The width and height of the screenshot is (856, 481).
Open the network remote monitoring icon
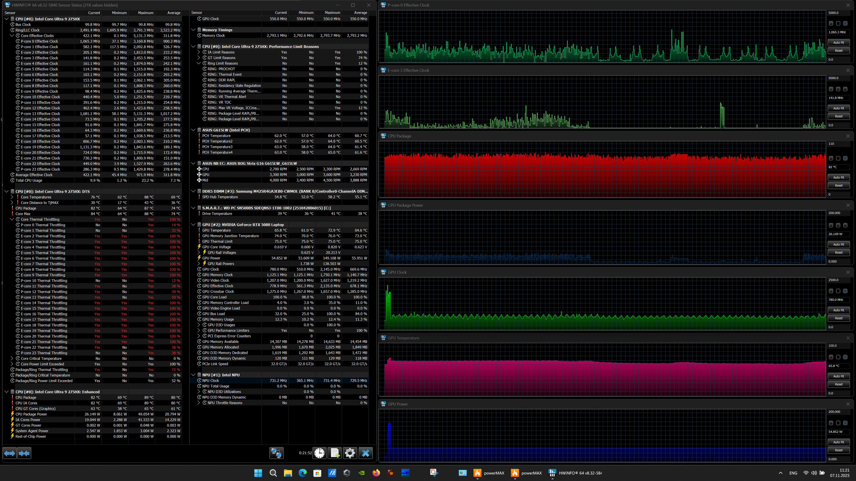(x=276, y=453)
